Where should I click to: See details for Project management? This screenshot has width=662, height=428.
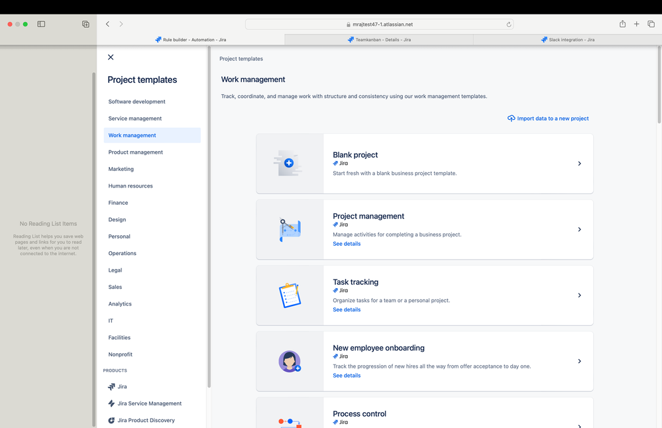coord(347,244)
